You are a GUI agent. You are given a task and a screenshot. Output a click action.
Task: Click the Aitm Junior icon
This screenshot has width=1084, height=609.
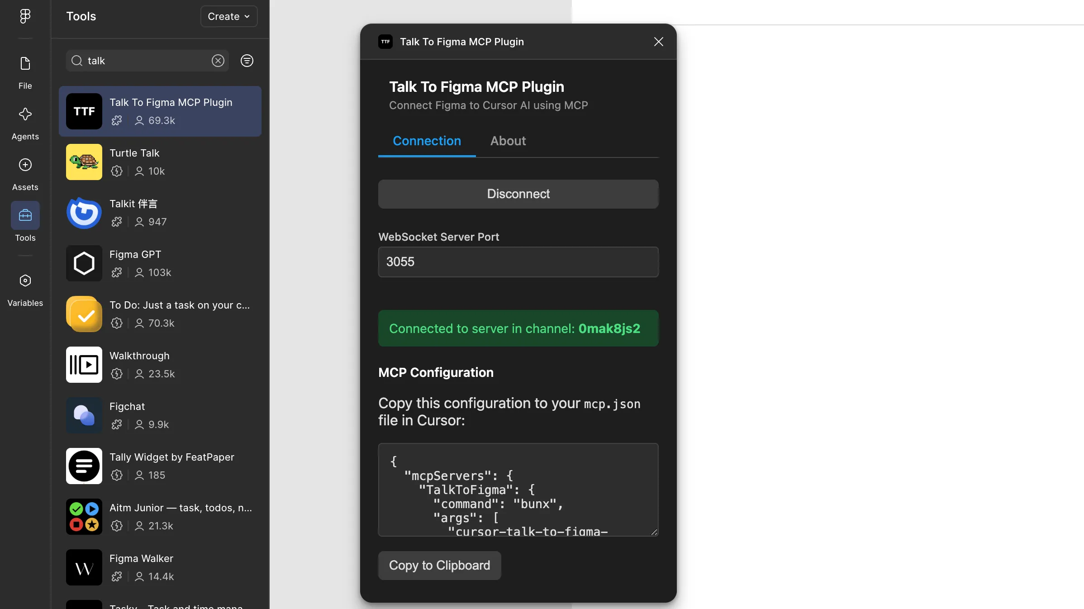tap(84, 517)
